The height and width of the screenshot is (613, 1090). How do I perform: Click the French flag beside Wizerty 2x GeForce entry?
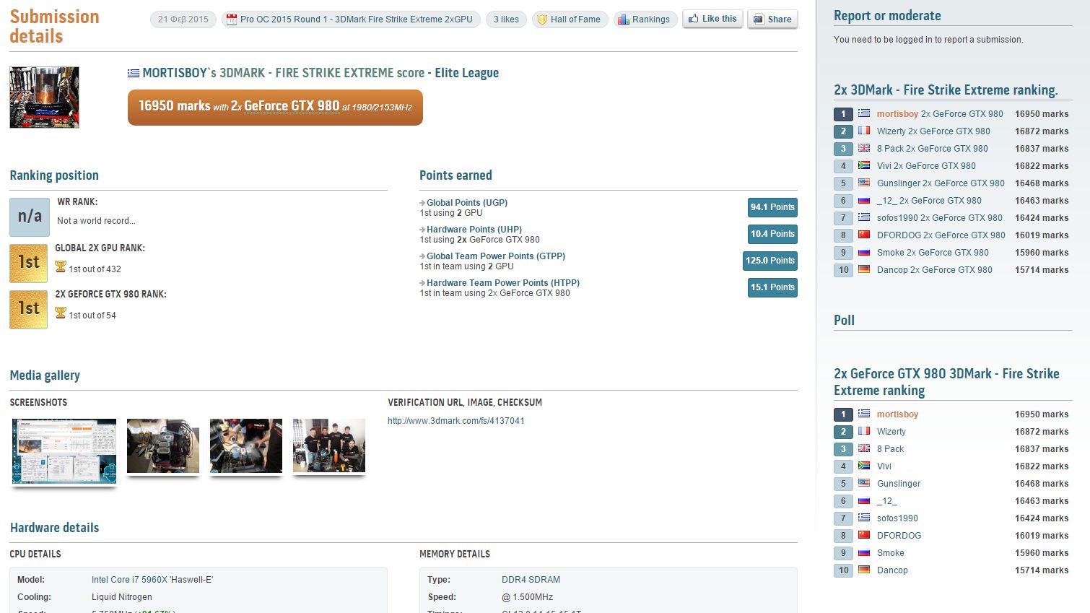864,131
